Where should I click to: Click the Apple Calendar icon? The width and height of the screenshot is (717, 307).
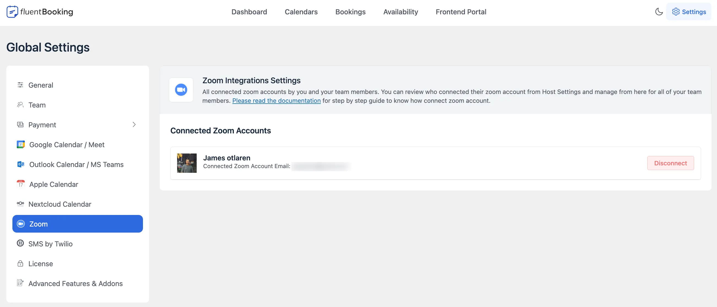coord(21,184)
